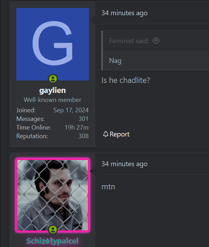The height and width of the screenshot is (247, 209).
Task: Click the first post's '34 minutes ago' timestamp
Action: pos(125,13)
